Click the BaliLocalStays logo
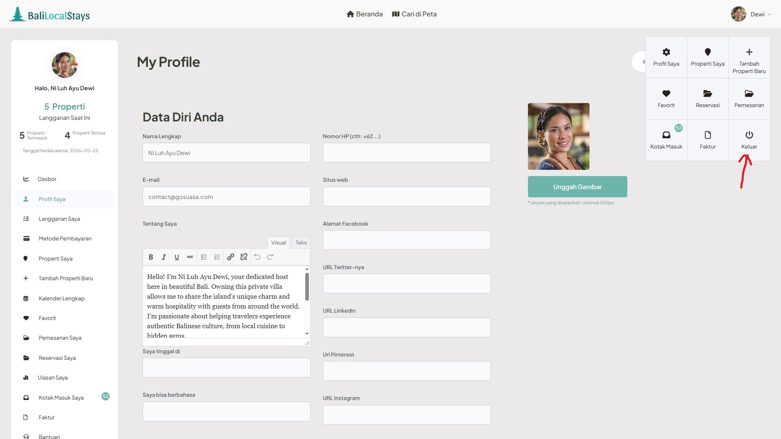 point(49,14)
